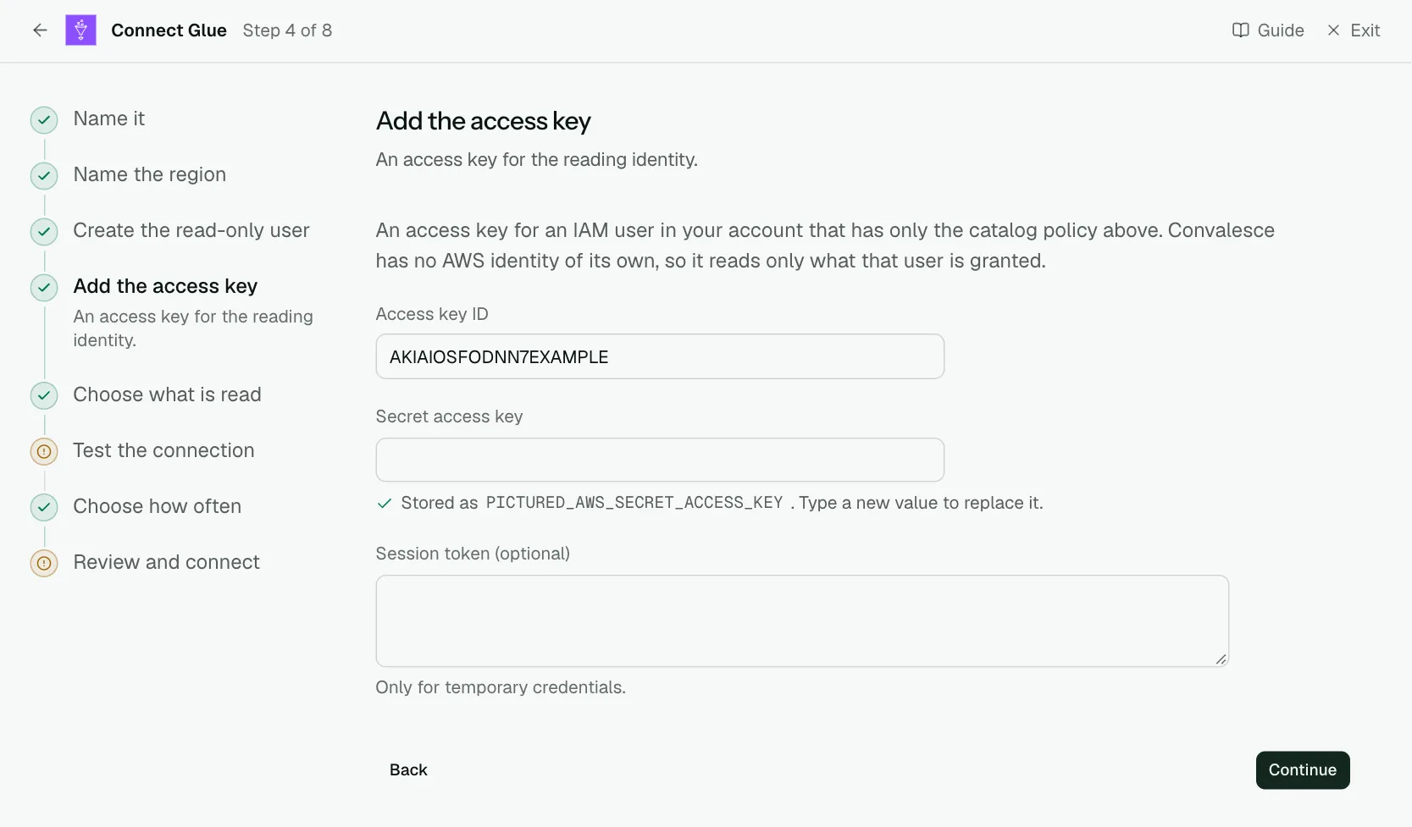
Task: Select the Test the connection step
Action: 163,450
